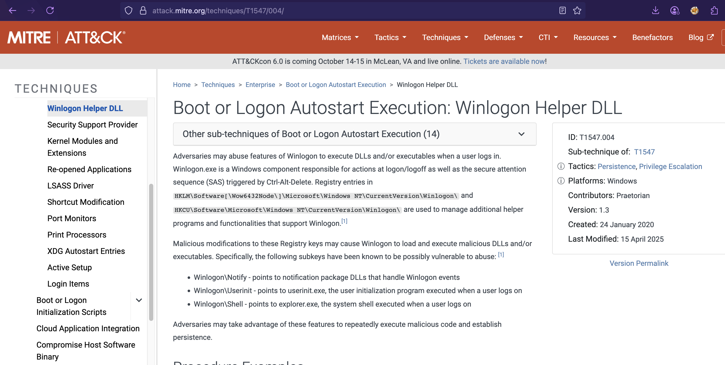The image size is (725, 365).
Task: Follow the Privilege Escalation tactic link
Action: click(x=670, y=166)
